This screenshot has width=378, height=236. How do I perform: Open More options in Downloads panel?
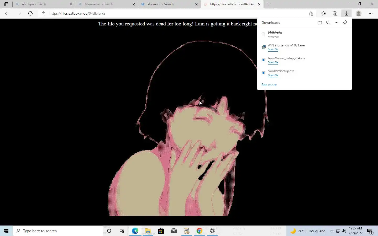[337, 23]
